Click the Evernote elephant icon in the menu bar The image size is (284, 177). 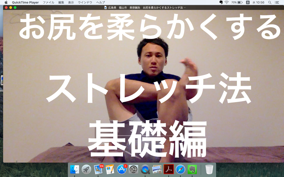tap(221, 2)
